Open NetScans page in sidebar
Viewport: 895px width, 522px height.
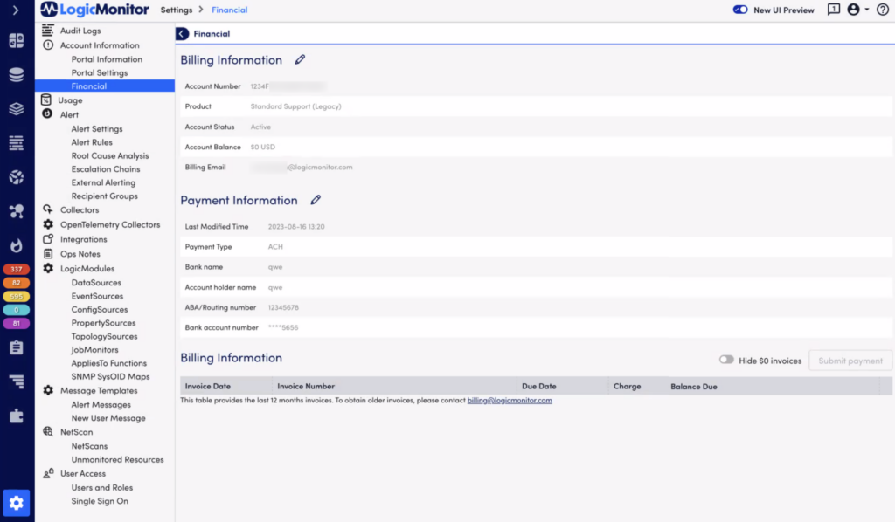click(89, 446)
